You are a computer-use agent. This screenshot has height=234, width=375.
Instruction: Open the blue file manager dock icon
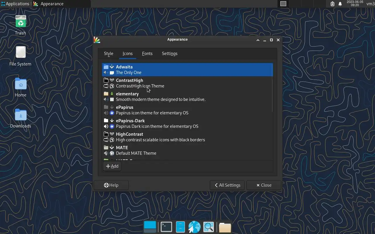(x=180, y=227)
